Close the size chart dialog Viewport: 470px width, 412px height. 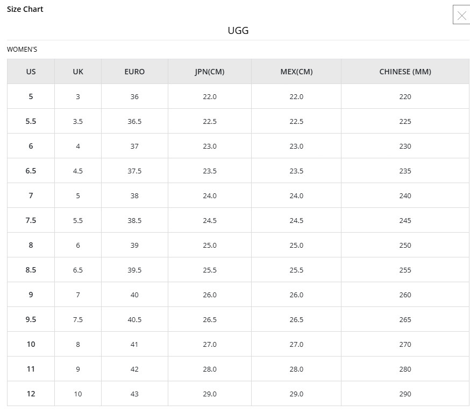coord(461,16)
